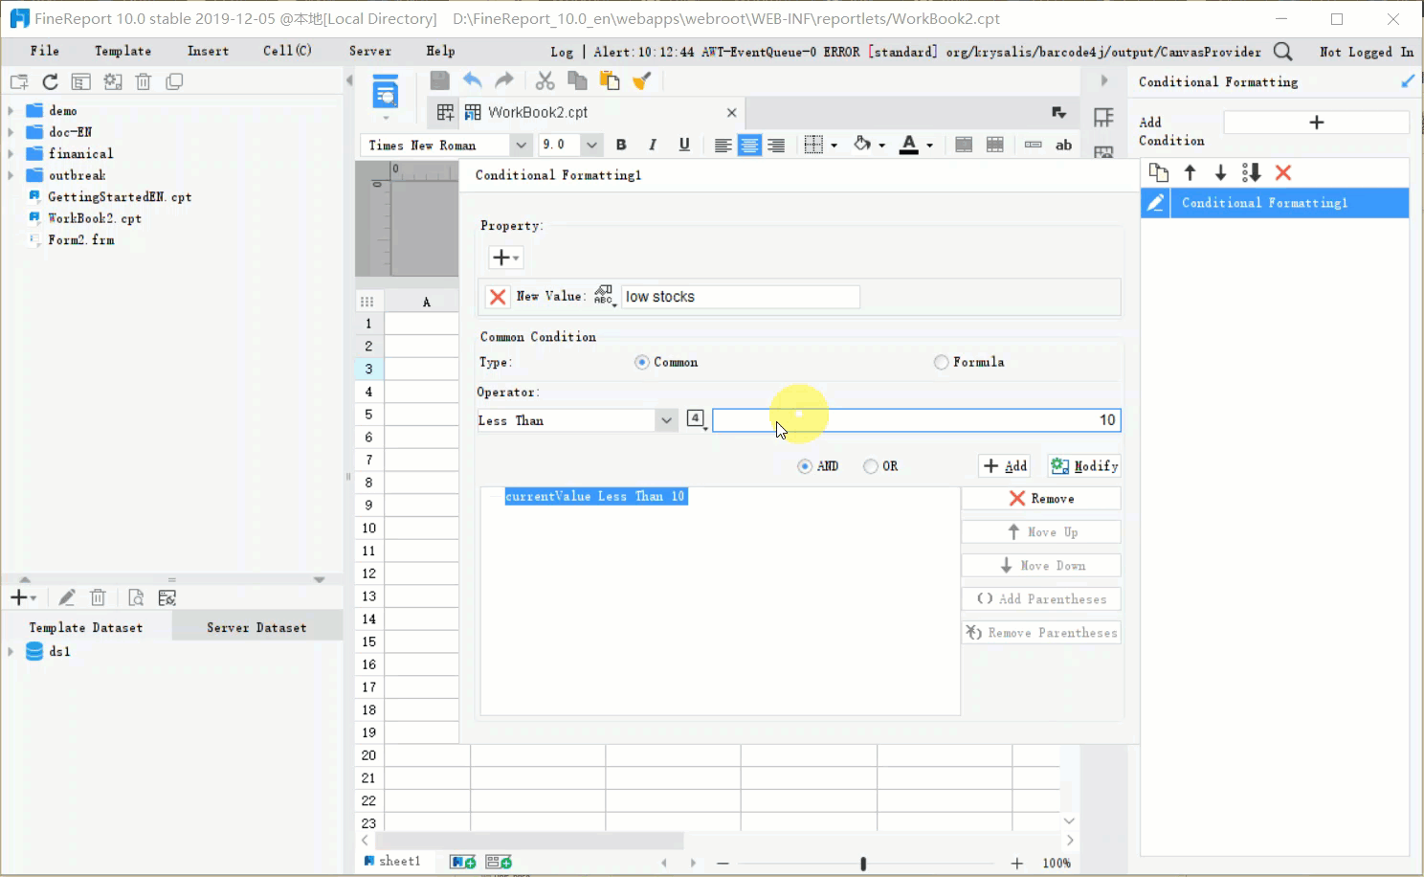
Task: Refresh the template file tree
Action: point(51,82)
